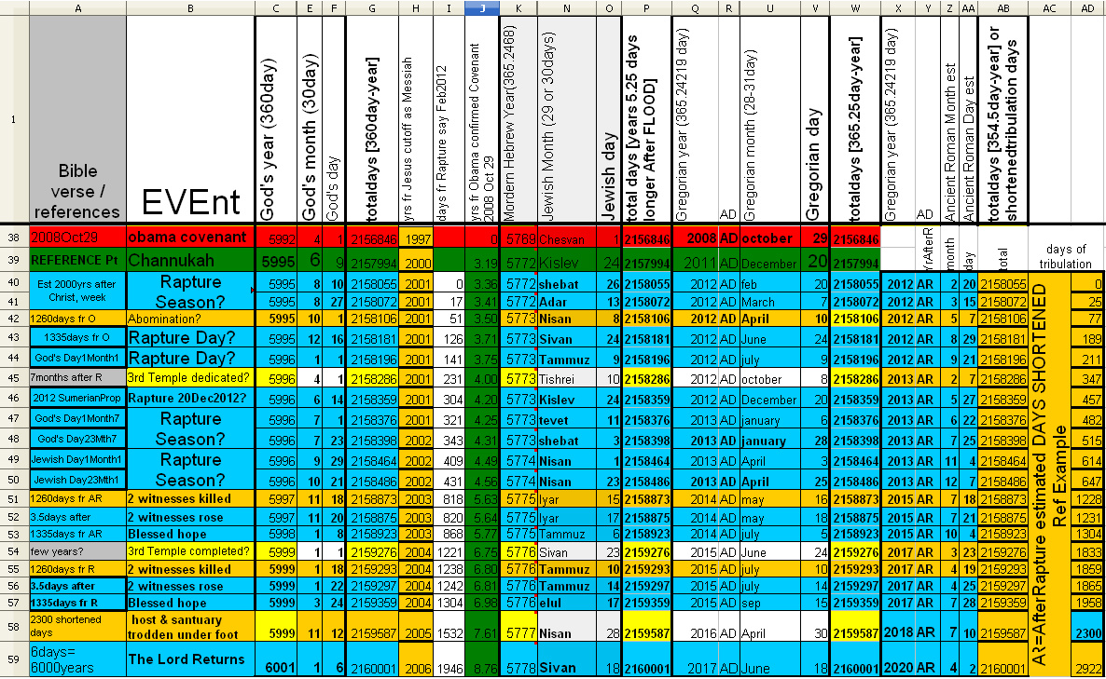Click '2 witnesses killed' cell in row 51

(190, 499)
